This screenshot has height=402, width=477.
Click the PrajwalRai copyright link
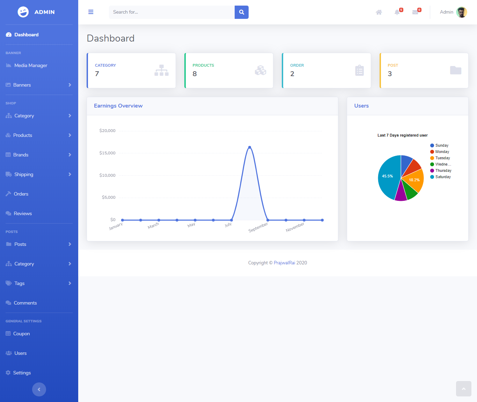click(x=285, y=263)
